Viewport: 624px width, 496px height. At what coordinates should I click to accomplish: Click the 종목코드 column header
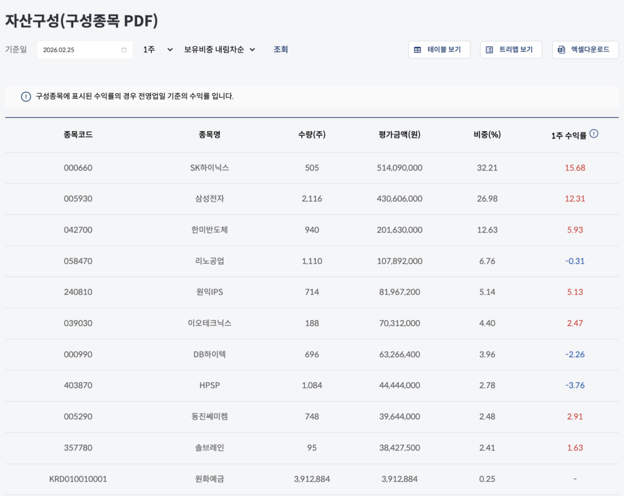(78, 135)
